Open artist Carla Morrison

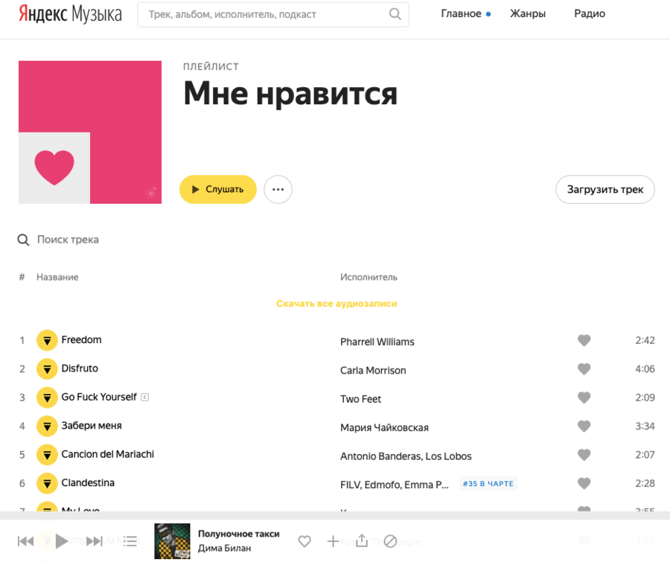pyautogui.click(x=373, y=371)
